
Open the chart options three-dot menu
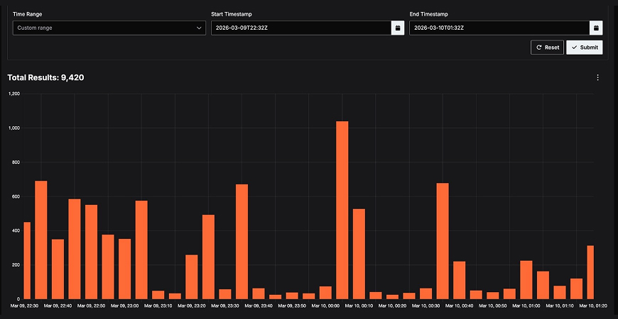click(597, 77)
